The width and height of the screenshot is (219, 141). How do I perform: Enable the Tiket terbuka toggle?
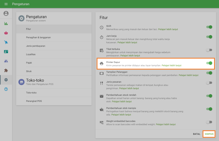(x=209, y=50)
